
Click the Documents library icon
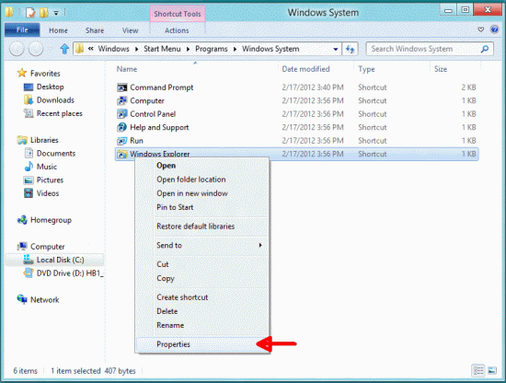coord(29,153)
